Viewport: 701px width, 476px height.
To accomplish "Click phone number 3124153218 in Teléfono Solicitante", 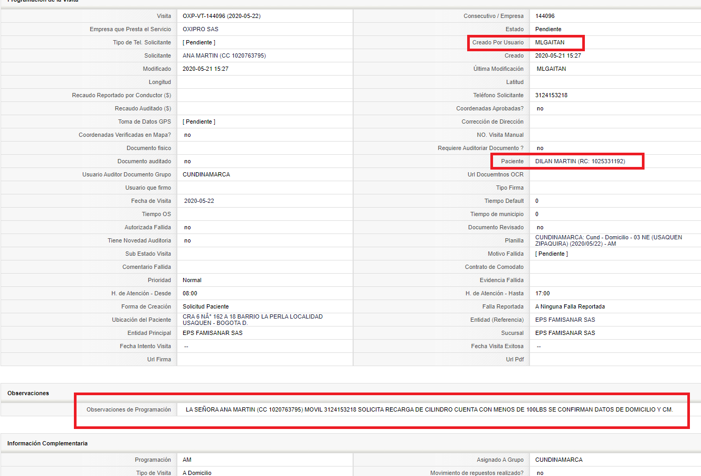I will click(x=552, y=95).
